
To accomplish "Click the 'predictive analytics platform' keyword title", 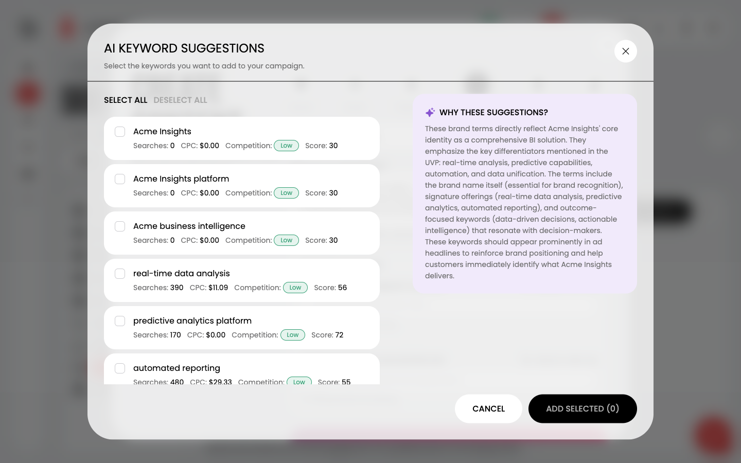I will point(192,321).
